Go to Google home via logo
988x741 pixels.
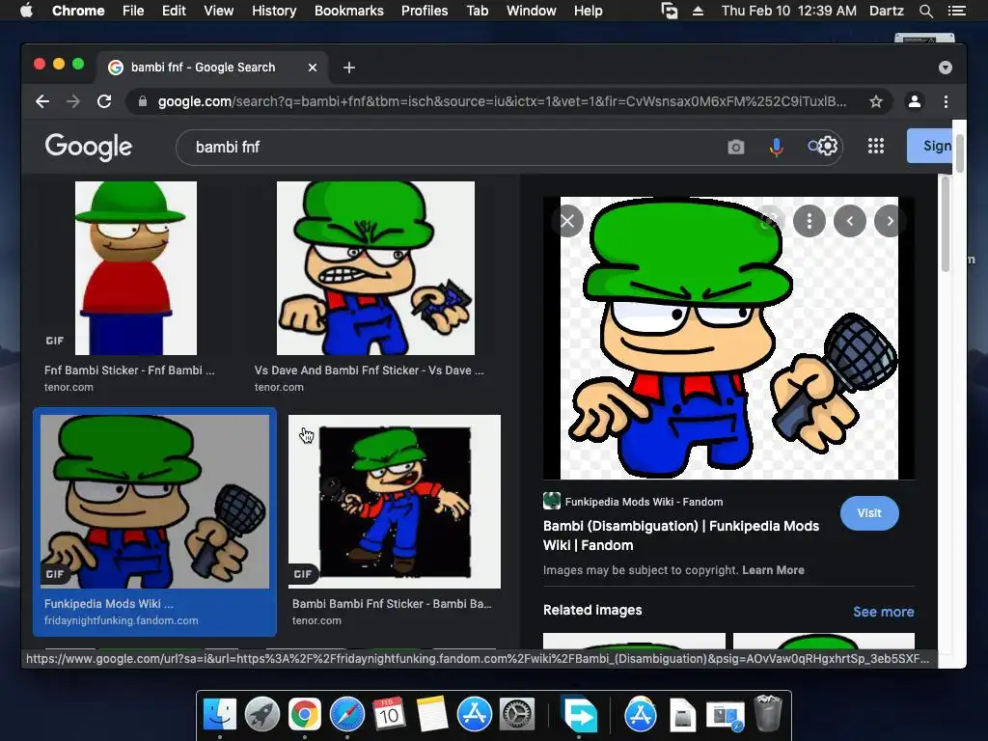point(89,147)
